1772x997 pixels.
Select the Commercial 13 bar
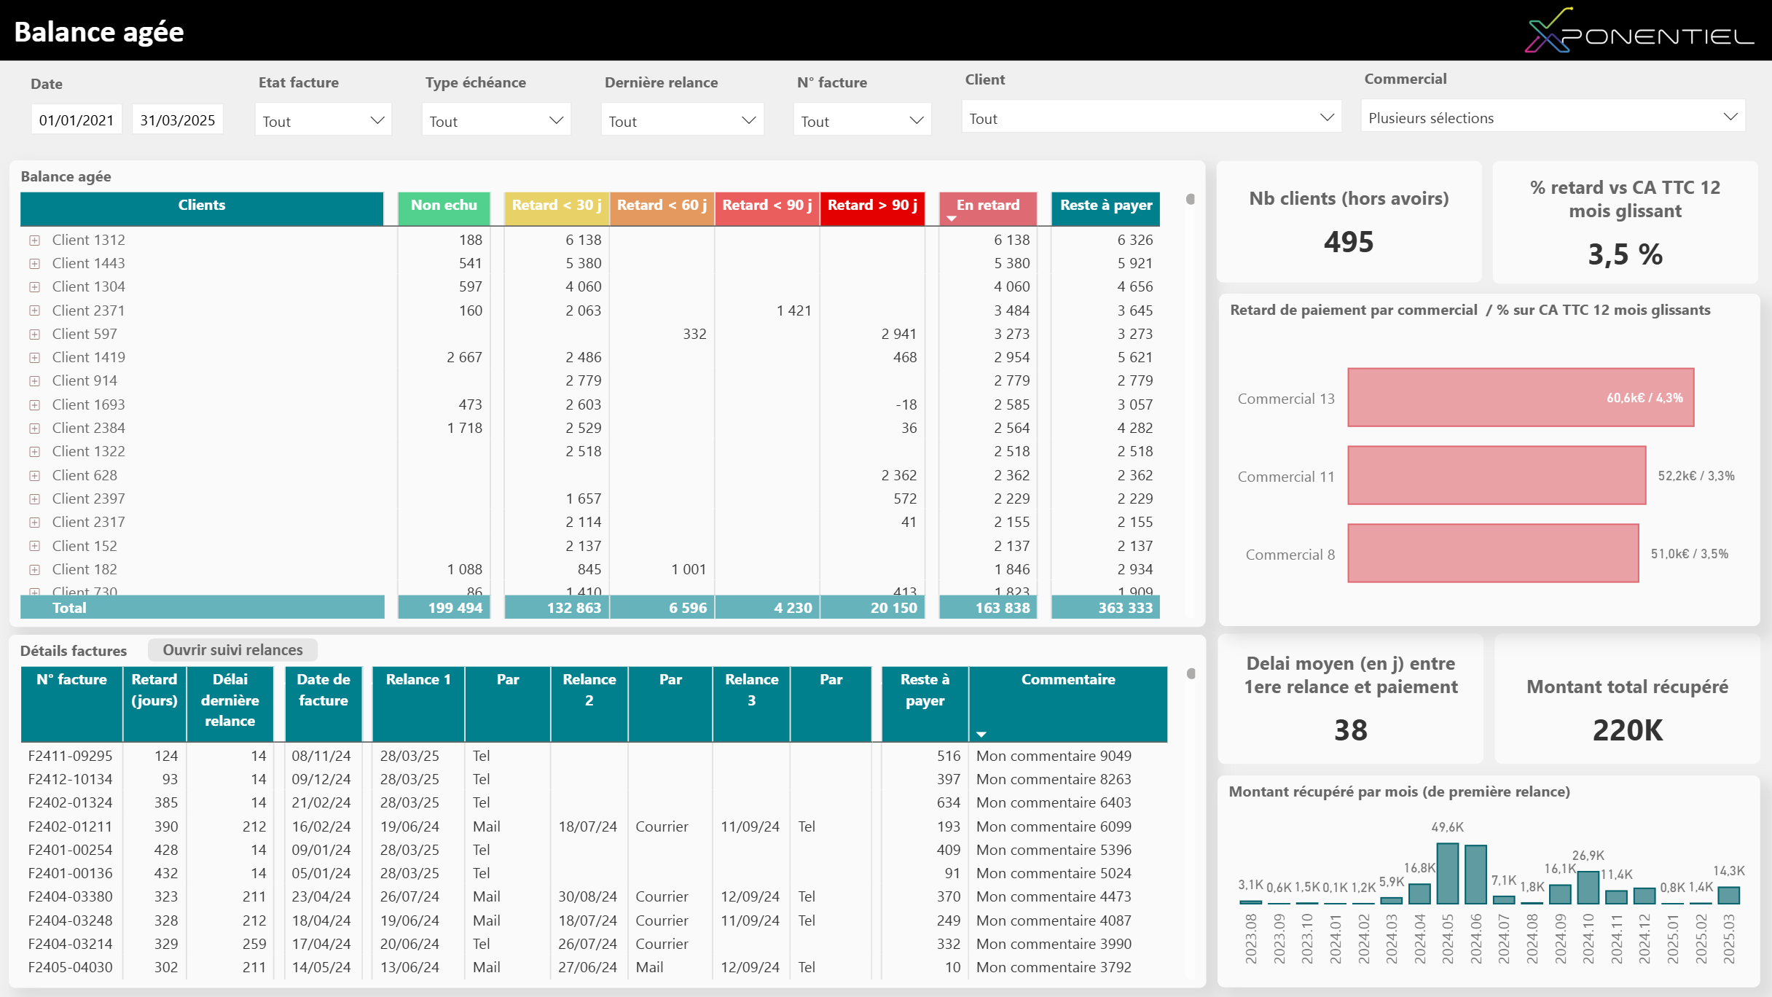click(x=1520, y=397)
